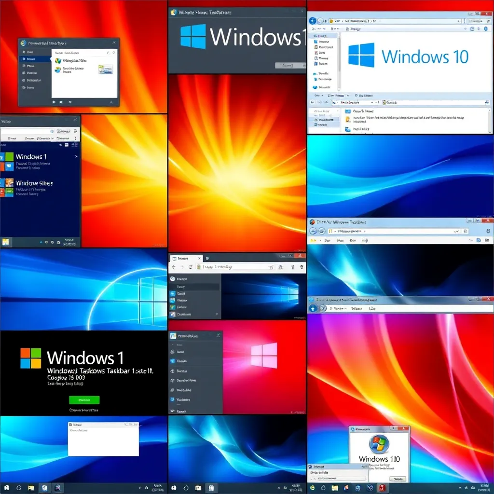Select highlighted entry in browser side menu
The height and width of the screenshot is (494, 494).
[x=194, y=287]
